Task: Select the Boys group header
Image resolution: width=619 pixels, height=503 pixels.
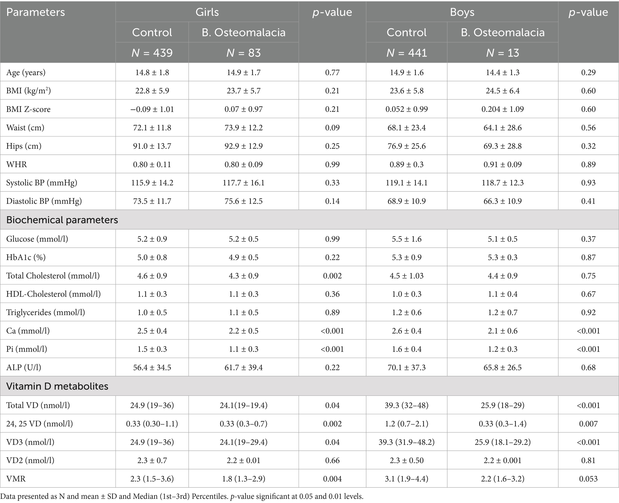Action: 462,12
